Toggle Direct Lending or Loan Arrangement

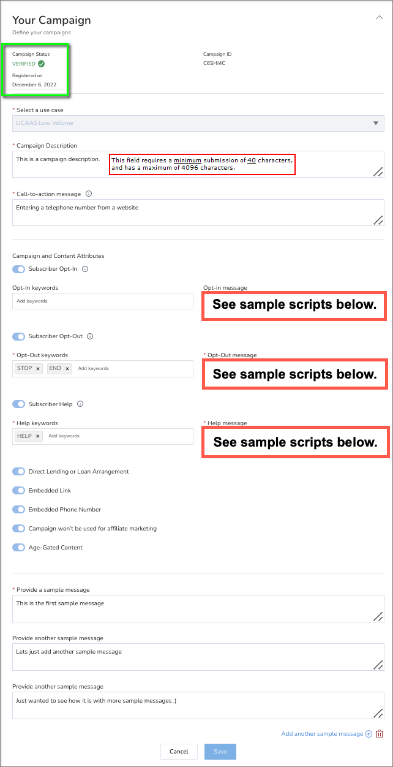(x=19, y=471)
